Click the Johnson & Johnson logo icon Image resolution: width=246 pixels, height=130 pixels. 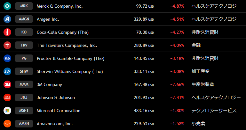(7, 97)
